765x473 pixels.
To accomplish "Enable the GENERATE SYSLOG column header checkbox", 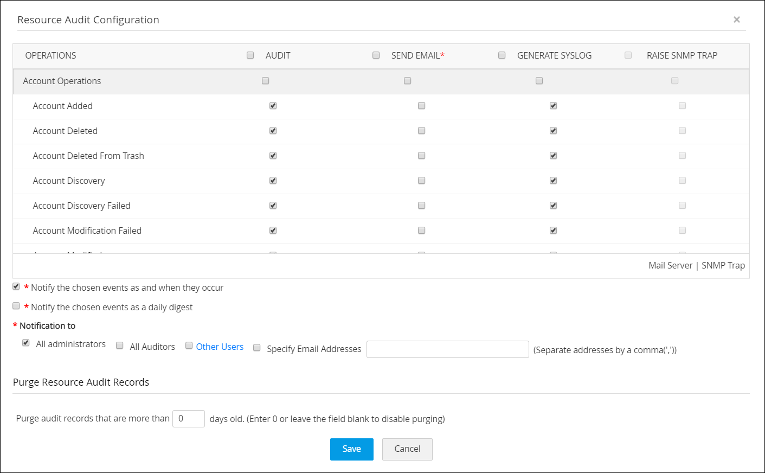I will [x=502, y=55].
